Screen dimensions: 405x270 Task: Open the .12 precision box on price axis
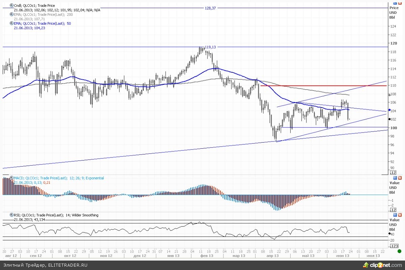coord(393,173)
